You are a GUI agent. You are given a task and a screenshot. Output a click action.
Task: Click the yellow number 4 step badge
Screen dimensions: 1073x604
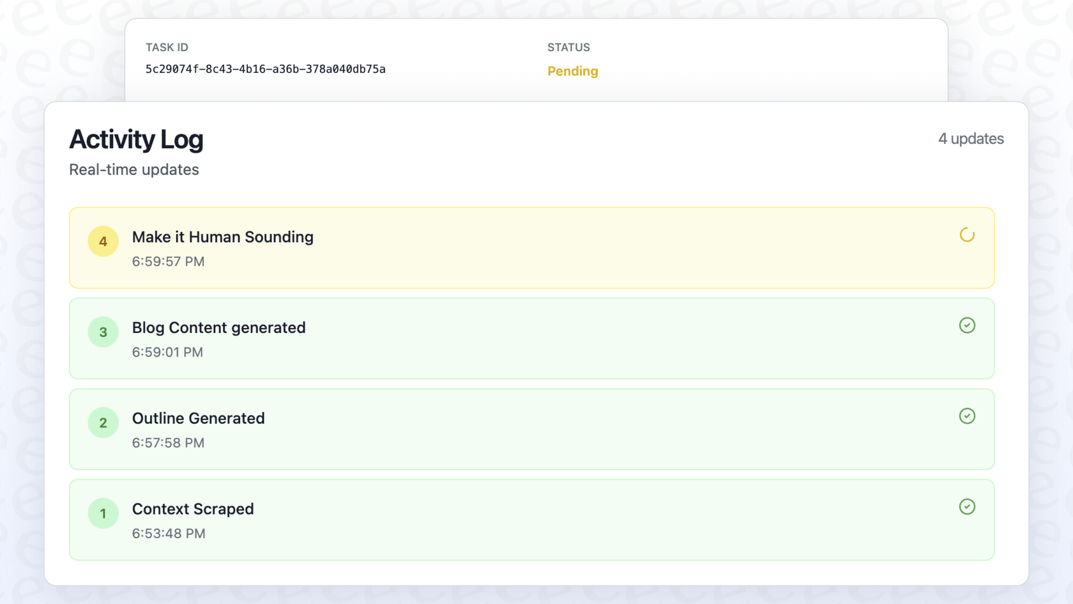tap(103, 242)
